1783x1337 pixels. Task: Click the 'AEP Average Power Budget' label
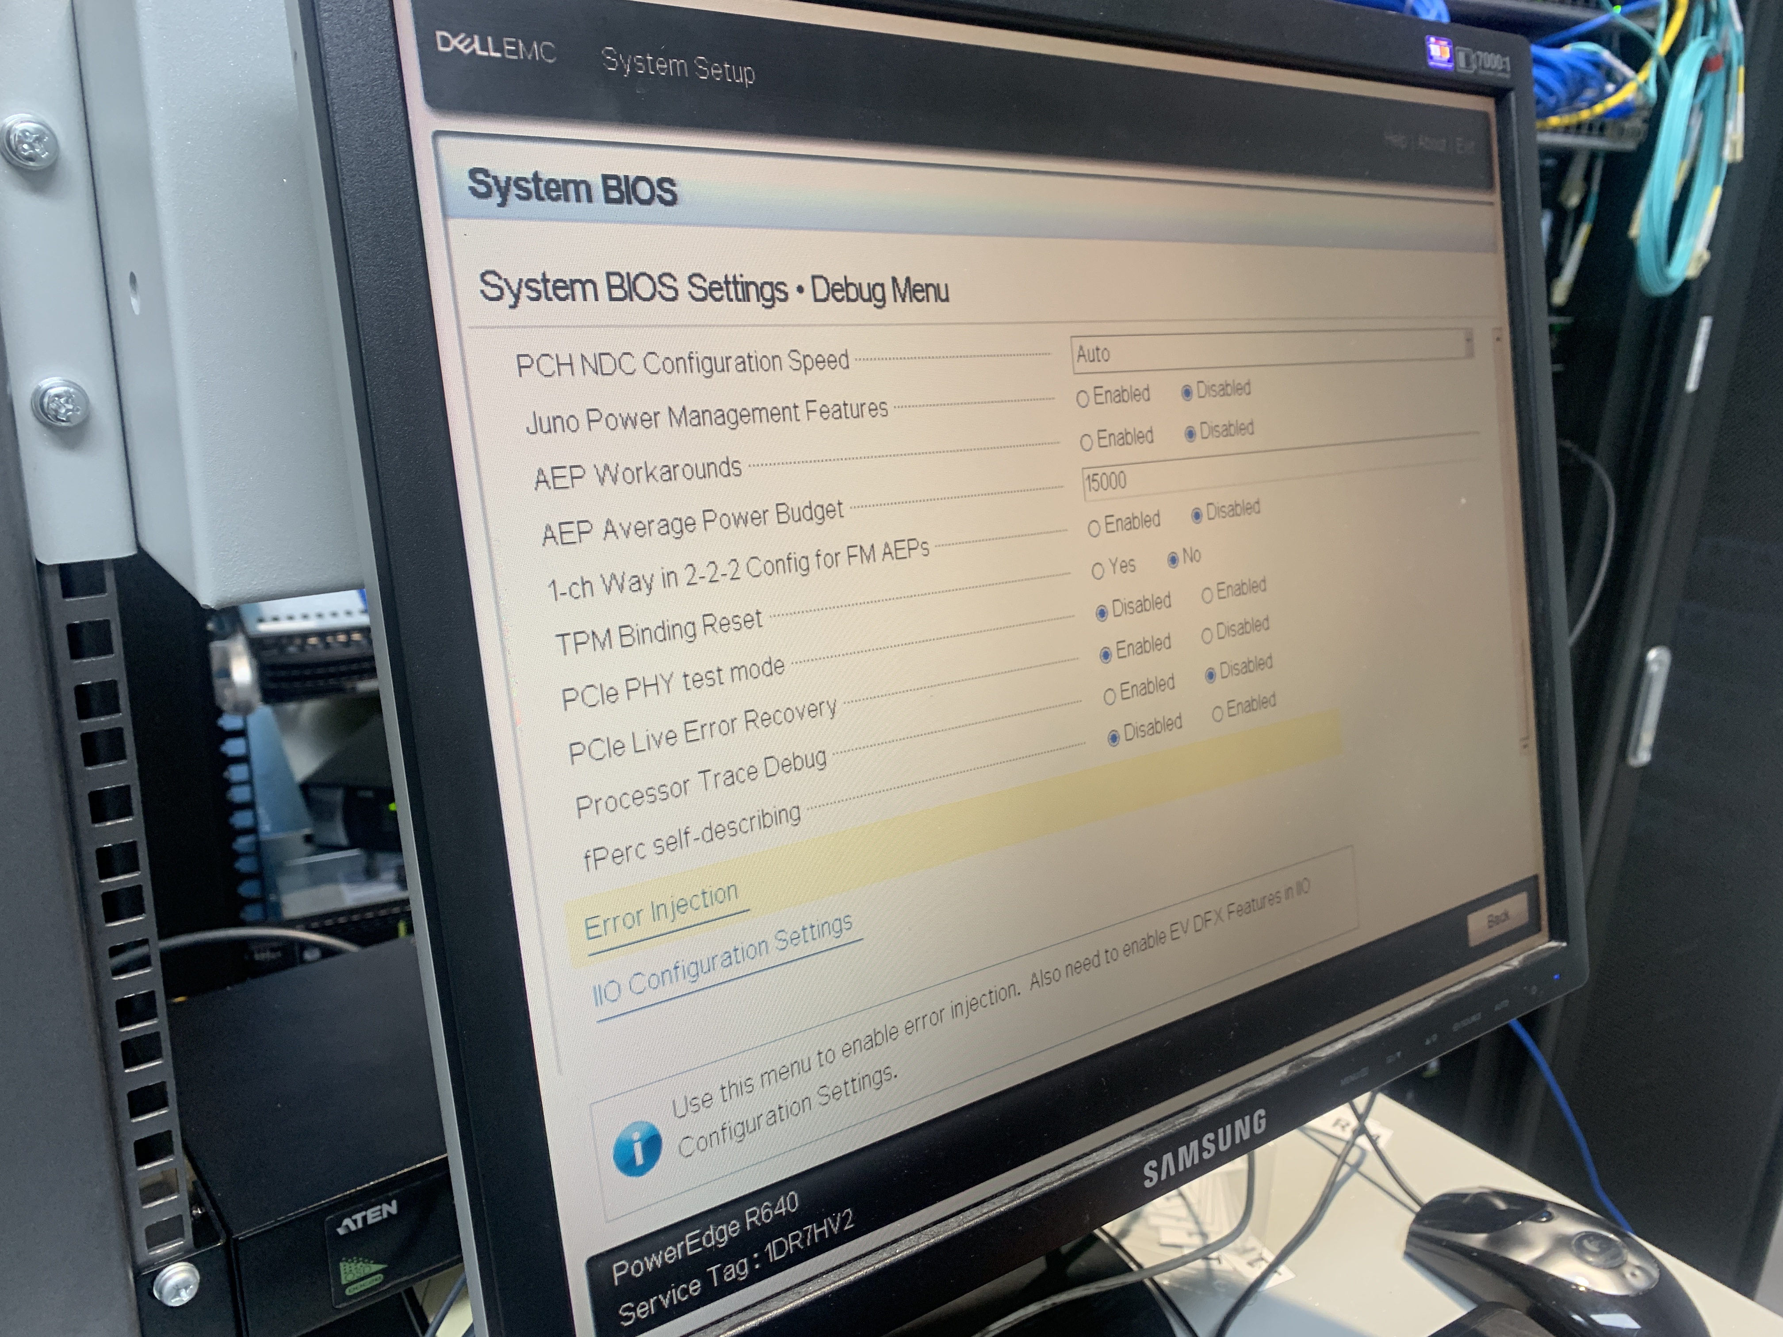coord(693,522)
